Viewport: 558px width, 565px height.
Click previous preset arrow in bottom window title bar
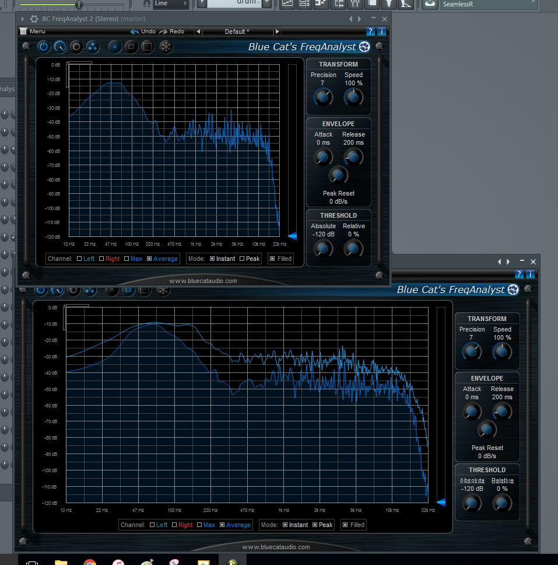coord(499,261)
